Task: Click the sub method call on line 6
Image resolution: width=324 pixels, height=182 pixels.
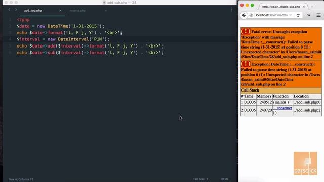Action: [x=52, y=53]
